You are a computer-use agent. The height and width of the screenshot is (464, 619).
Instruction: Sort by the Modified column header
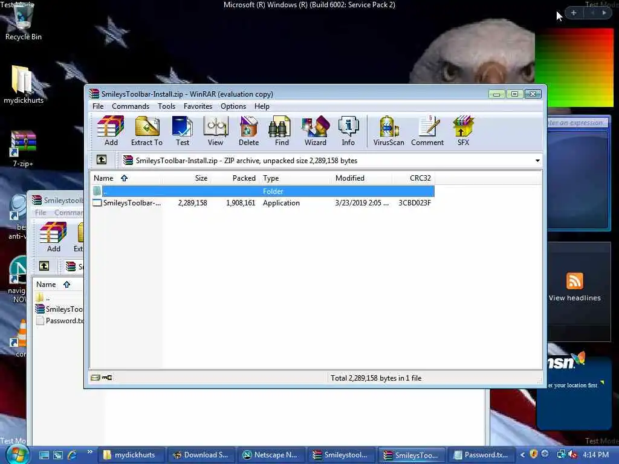point(362,178)
